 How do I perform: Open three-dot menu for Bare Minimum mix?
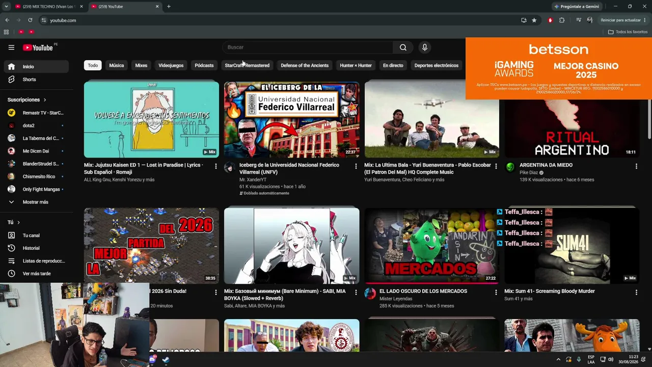[x=356, y=293]
